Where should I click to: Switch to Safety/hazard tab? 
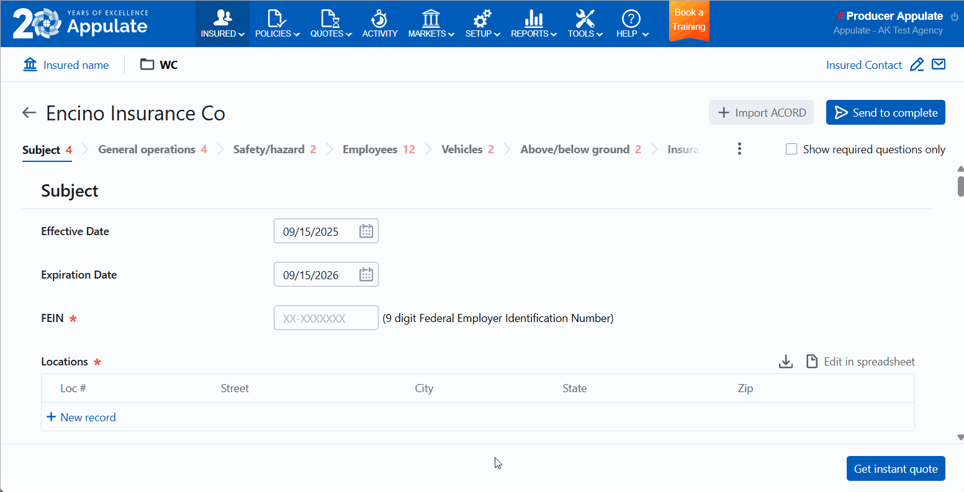pos(275,150)
